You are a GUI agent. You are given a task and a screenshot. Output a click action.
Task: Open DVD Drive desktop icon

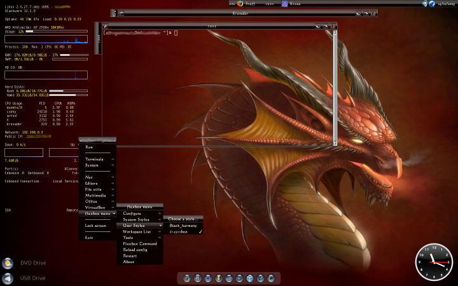click(x=8, y=263)
